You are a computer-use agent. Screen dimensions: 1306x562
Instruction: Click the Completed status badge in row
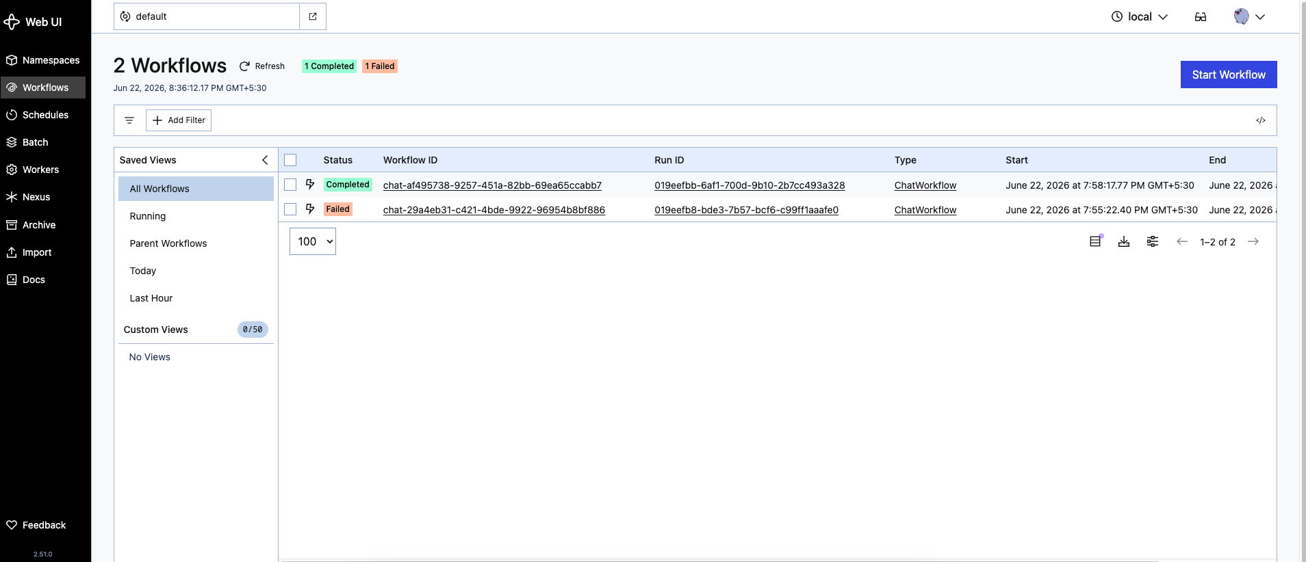point(348,185)
